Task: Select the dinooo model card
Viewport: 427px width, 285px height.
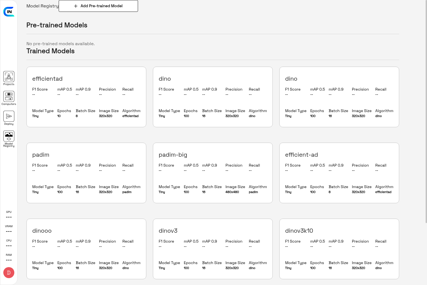Action: (86, 249)
